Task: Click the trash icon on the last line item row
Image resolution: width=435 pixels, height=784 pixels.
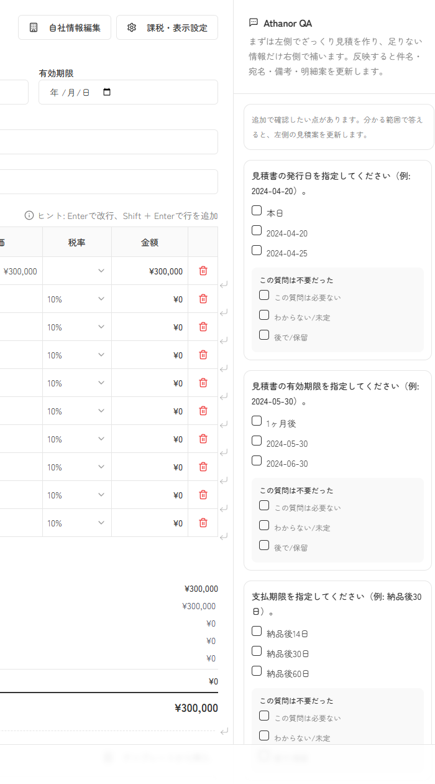Action: 203,523
